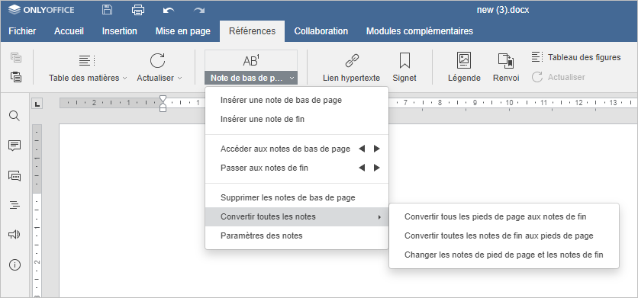Open the headings navigation panel
Viewport: 638px width, 298px height.
click(14, 205)
